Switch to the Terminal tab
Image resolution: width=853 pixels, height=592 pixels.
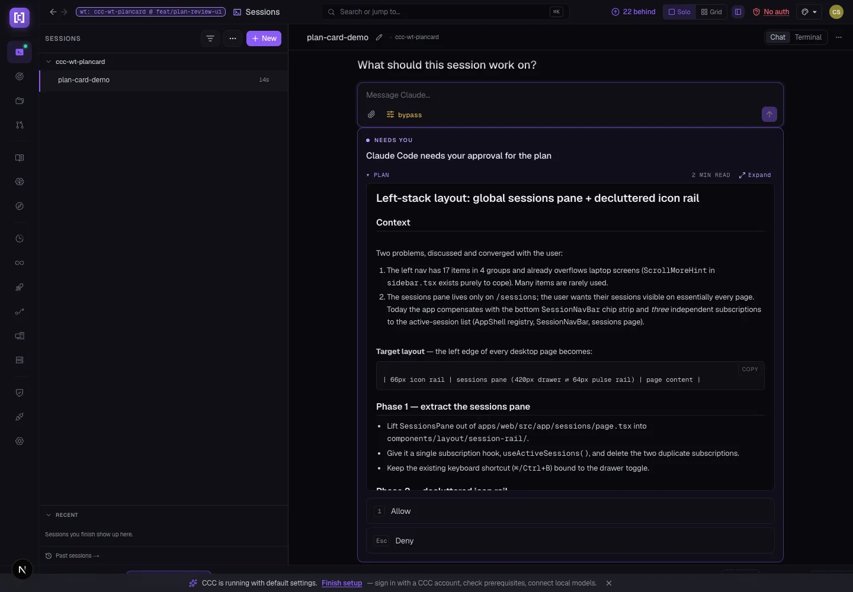click(808, 37)
